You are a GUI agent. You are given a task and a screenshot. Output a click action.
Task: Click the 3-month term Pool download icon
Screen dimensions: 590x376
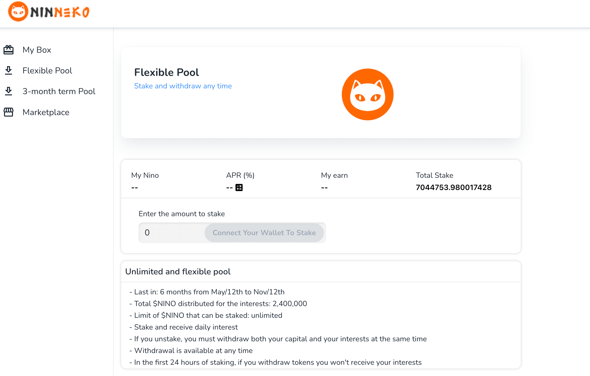click(8, 91)
